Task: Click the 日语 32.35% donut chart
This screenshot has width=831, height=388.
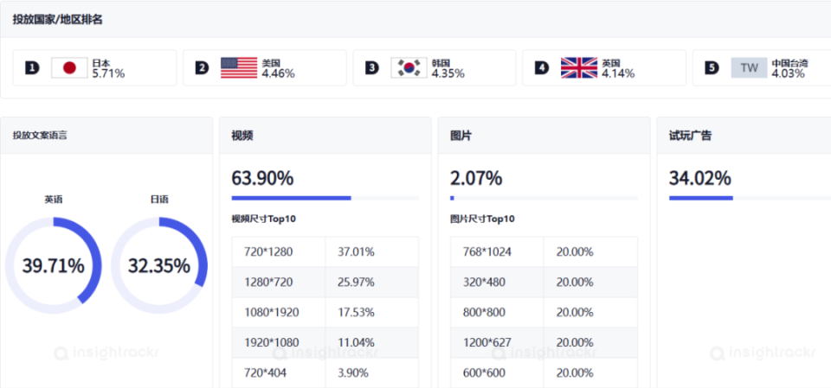Action: pos(159,264)
